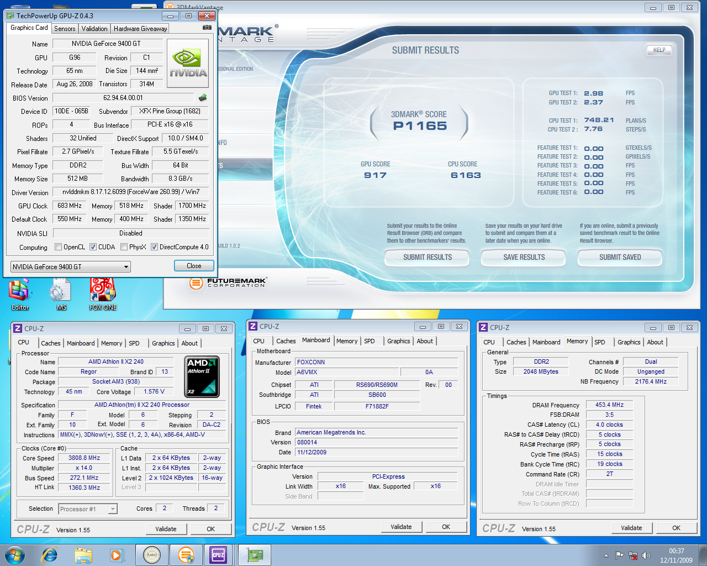Switch to the GPU-Z Sensors tab
The image size is (707, 566).
click(x=65, y=29)
